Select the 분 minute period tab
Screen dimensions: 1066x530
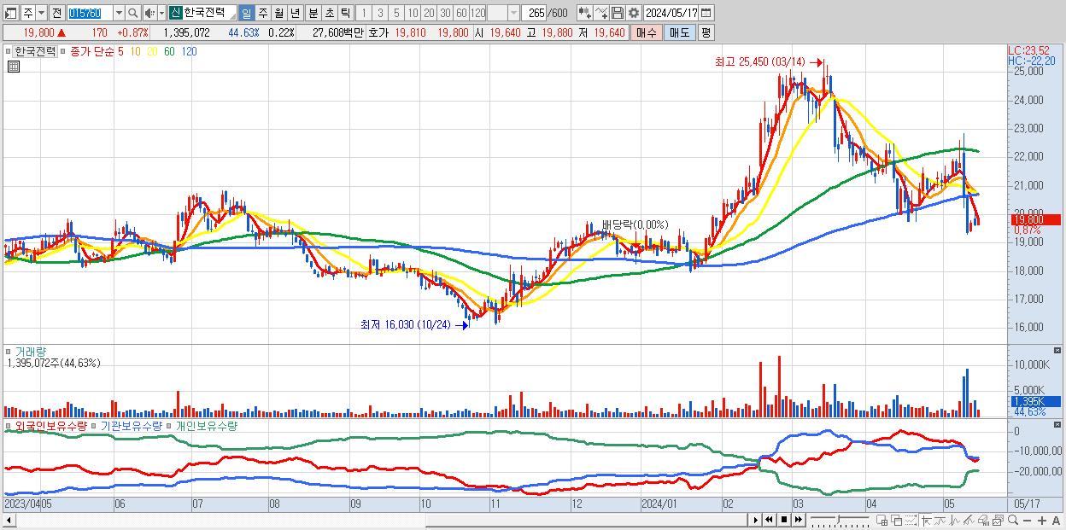pyautogui.click(x=312, y=13)
